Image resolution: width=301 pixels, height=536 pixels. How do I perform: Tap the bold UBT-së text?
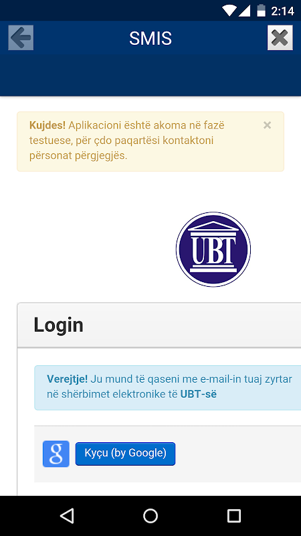tap(198, 394)
